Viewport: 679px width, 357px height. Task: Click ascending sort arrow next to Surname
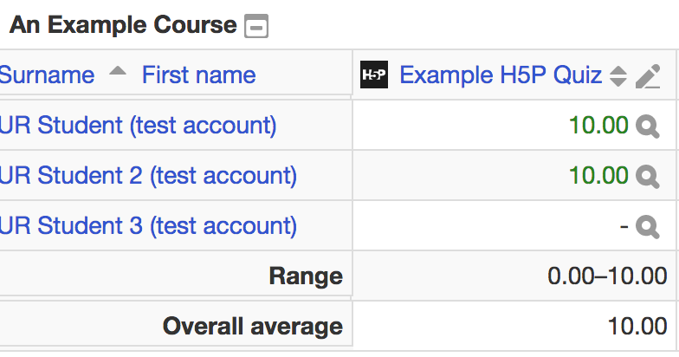click(x=118, y=71)
